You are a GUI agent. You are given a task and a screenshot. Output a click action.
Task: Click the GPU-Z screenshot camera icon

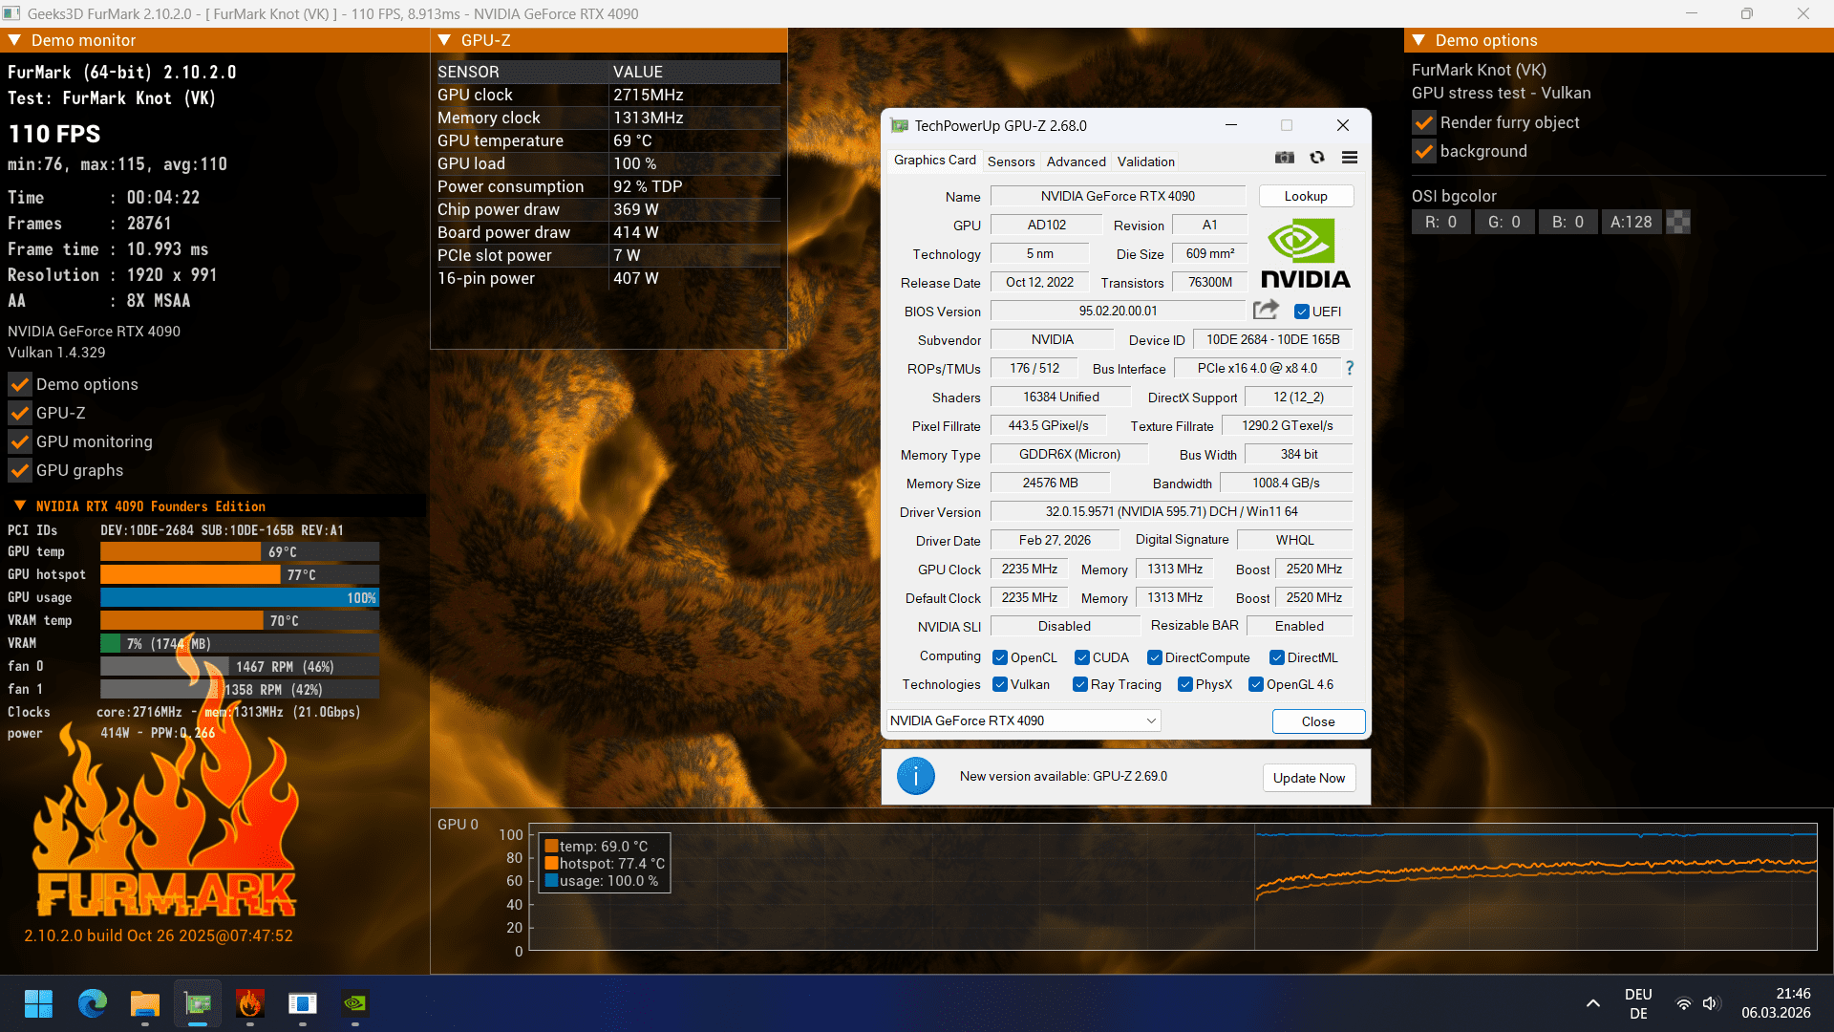coord(1285,158)
